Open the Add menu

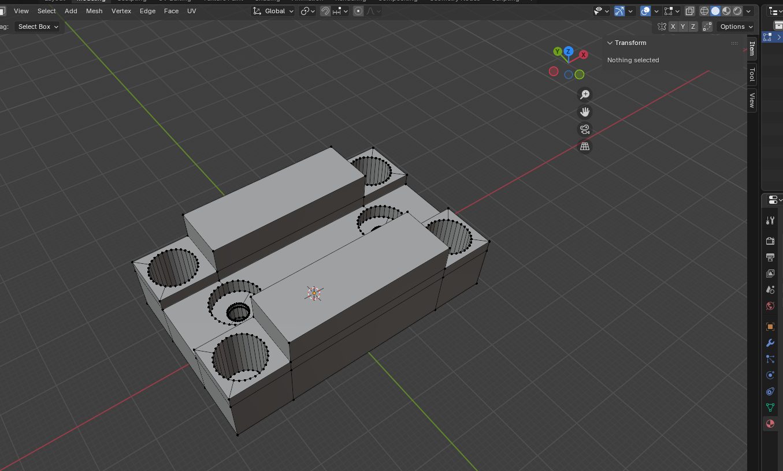tap(71, 11)
